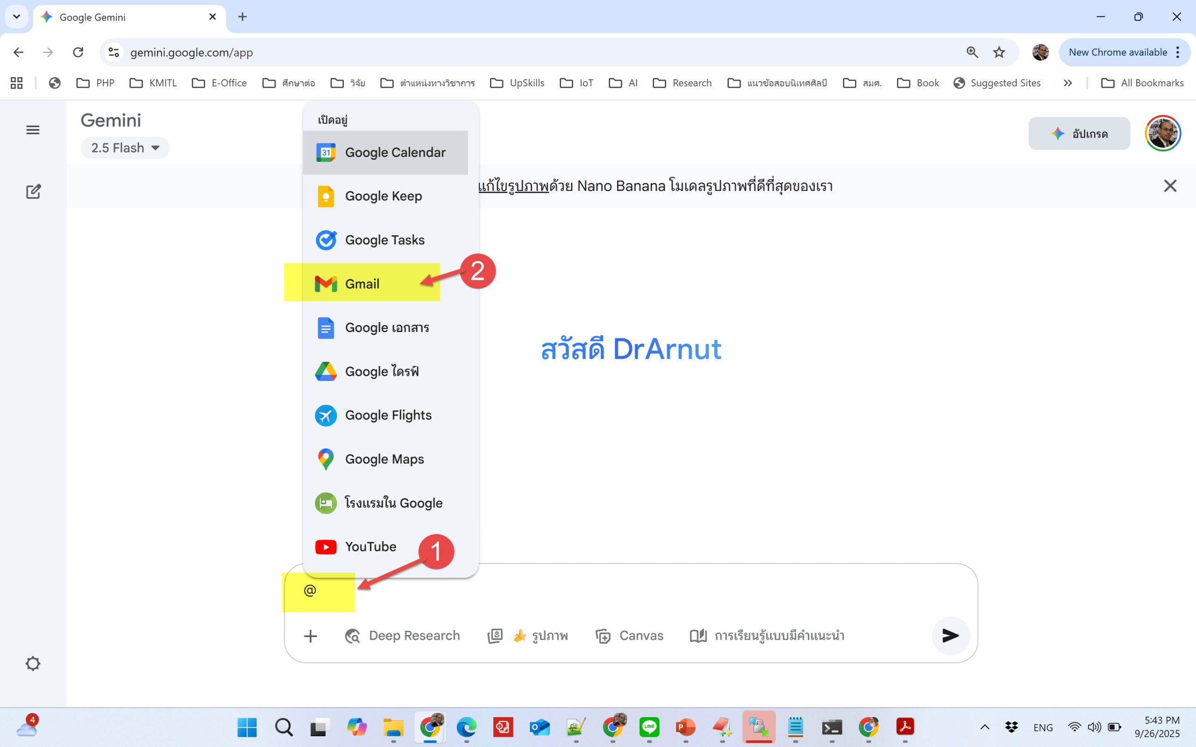
Task: Expand hidden bookmarks with double chevron
Action: [x=1068, y=83]
